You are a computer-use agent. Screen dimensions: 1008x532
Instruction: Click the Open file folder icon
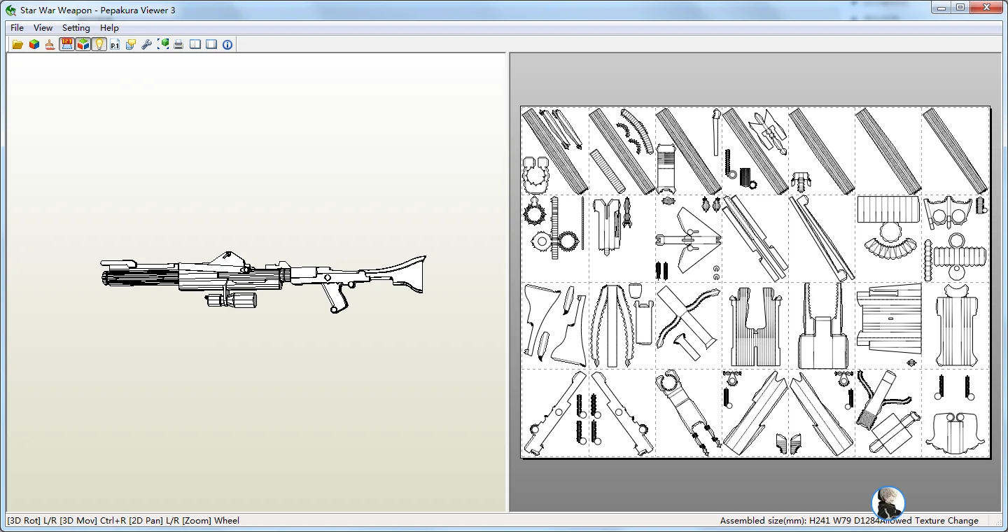click(x=17, y=45)
